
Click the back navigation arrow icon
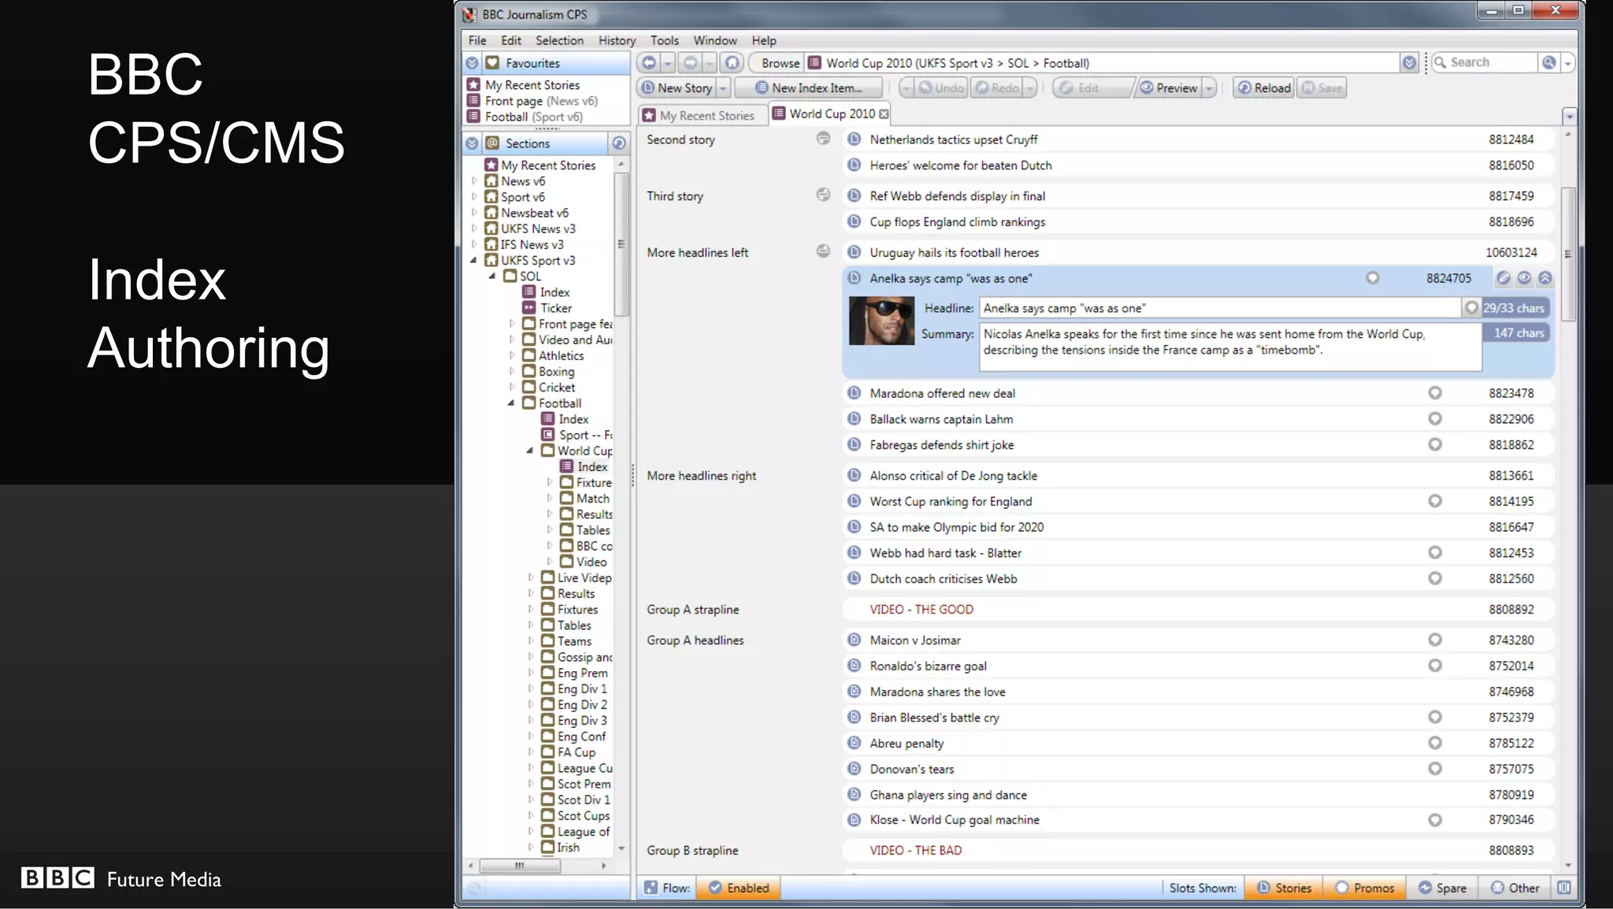(x=649, y=63)
